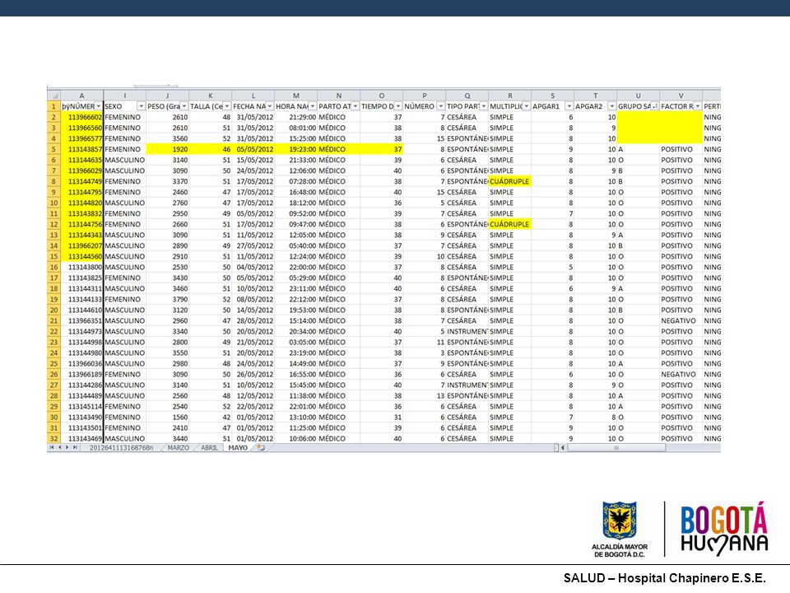Open the SEXO column filter dropdown
Viewport: 790px width, 593px height.
coord(141,106)
